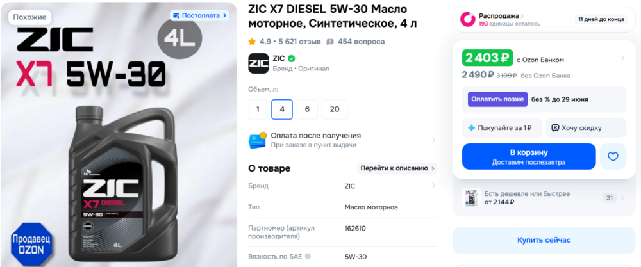Viewport: 641px width, 267px height.
Task: Click the Распродажа sale circle icon
Action: click(468, 19)
